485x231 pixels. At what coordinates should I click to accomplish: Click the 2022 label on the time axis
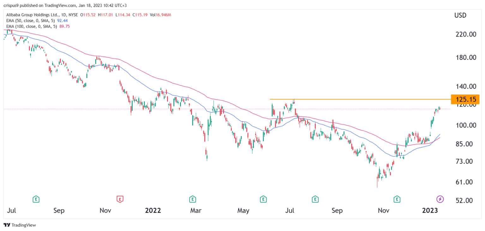tap(153, 210)
